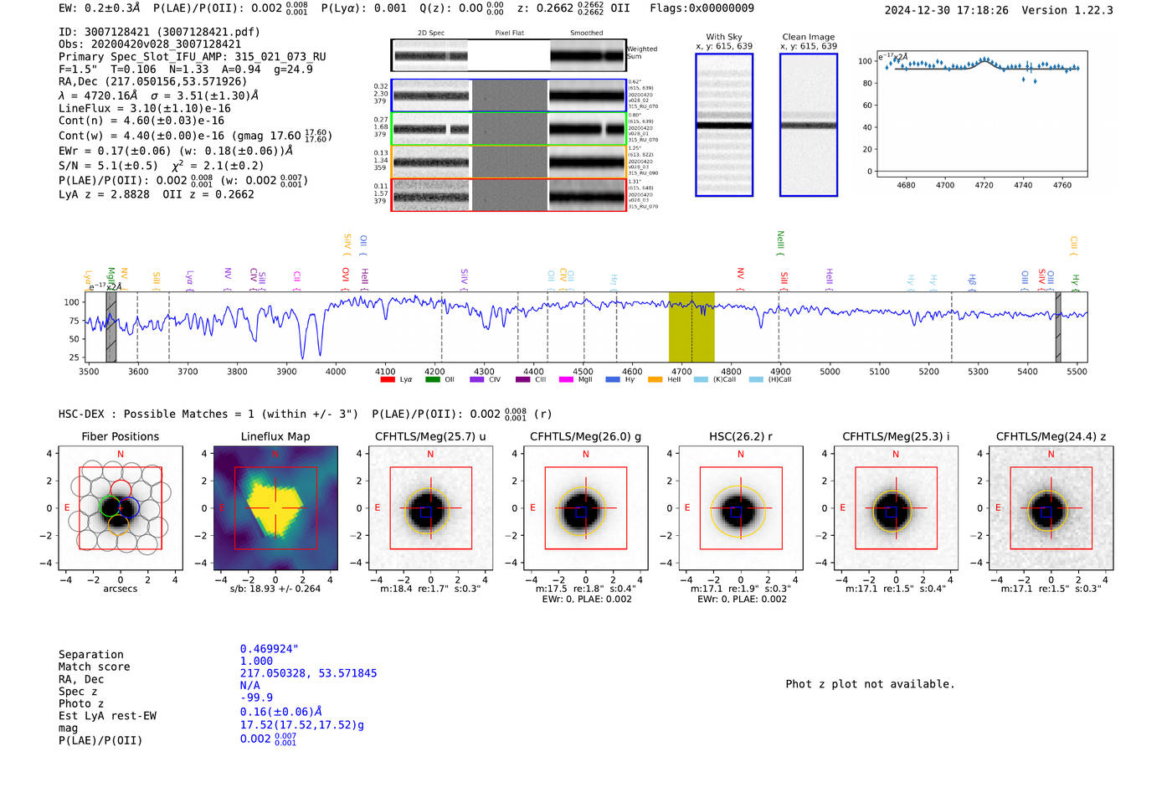The width and height of the screenshot is (1172, 798).
Task: Click the gray hatched band near 3550 Å
Action: pos(111,327)
